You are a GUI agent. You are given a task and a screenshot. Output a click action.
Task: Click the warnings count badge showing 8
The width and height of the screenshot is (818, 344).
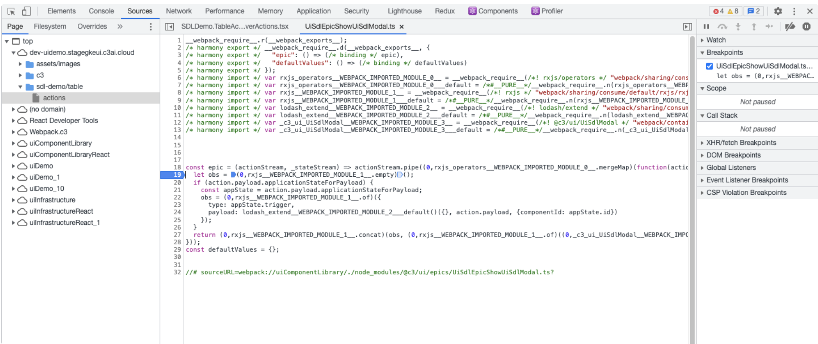coord(733,11)
